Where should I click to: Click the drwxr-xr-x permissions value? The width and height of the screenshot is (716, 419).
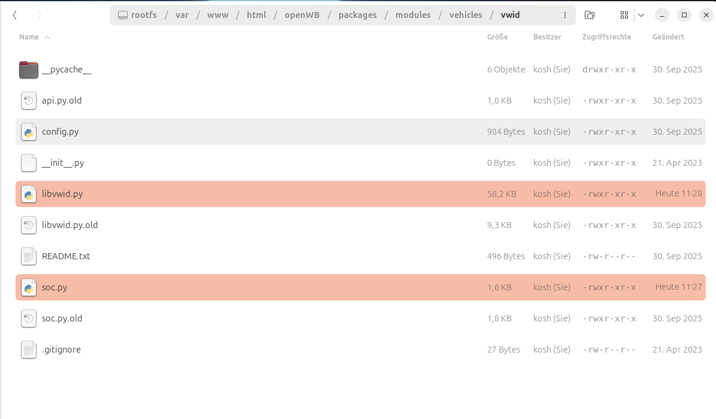609,69
